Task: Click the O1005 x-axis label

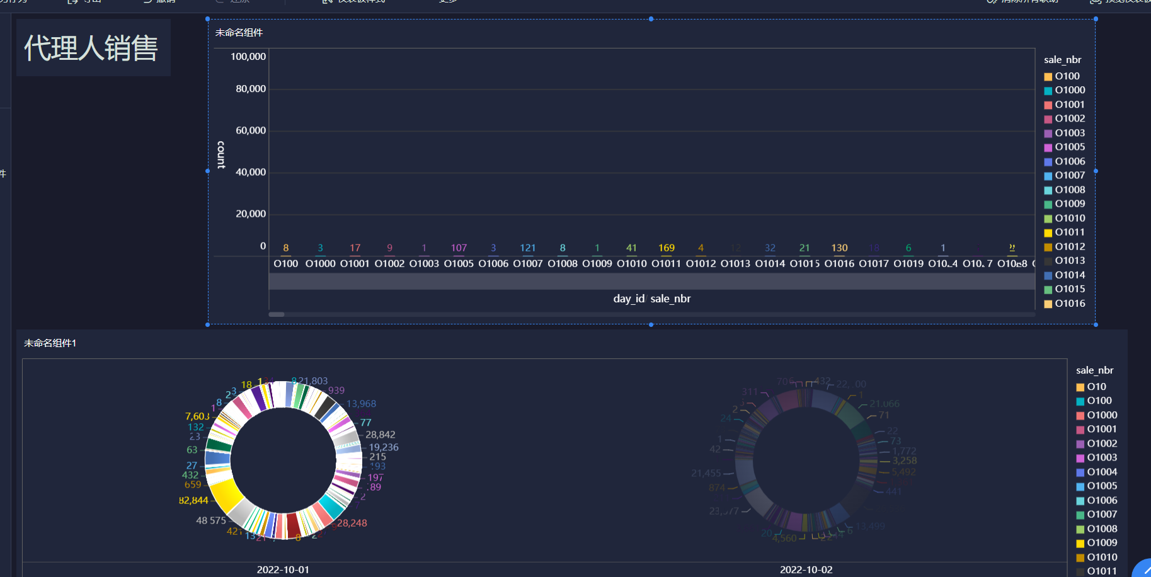Action: [459, 263]
